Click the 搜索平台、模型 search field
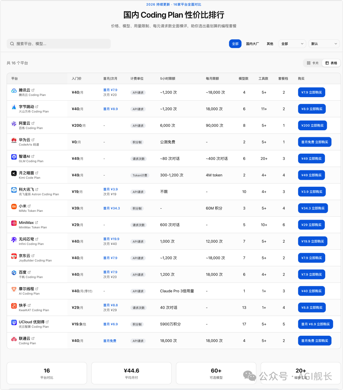This screenshot has width=343, height=390. [59, 44]
